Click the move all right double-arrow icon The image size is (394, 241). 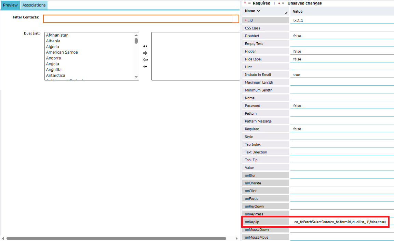pyautogui.click(x=145, y=46)
